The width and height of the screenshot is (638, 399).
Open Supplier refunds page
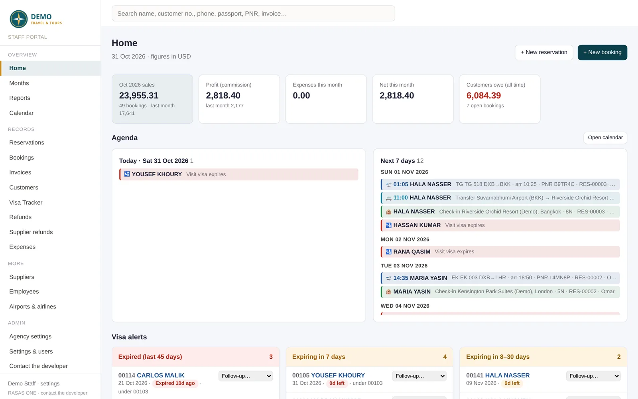(50, 232)
